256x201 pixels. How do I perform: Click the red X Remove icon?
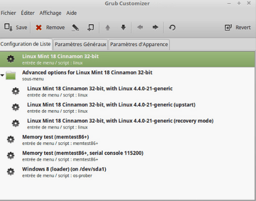tap(38, 28)
